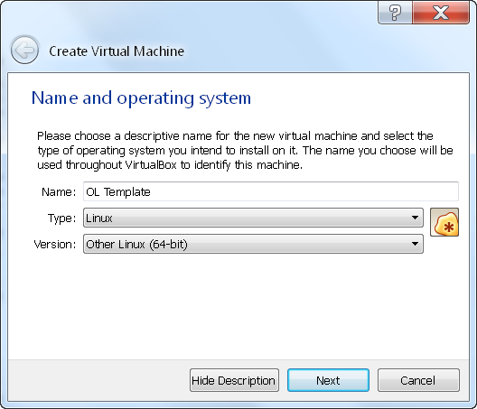Go back using the round arrow button
Image resolution: width=477 pixels, height=409 pixels.
pyautogui.click(x=24, y=50)
